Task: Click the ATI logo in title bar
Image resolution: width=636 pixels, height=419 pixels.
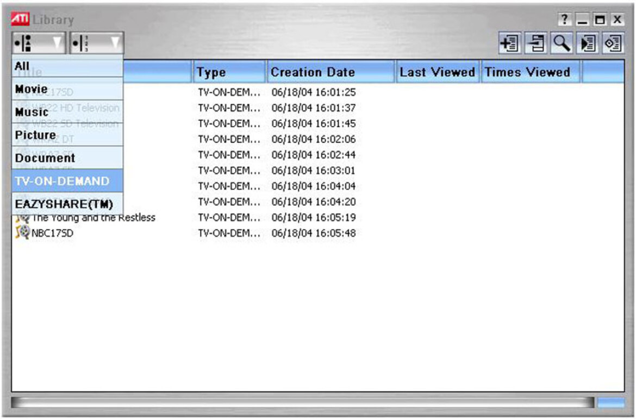Action: [20, 18]
